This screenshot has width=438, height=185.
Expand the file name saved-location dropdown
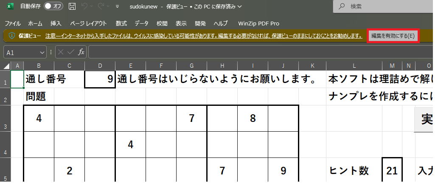click(x=240, y=6)
